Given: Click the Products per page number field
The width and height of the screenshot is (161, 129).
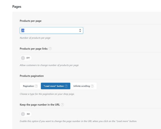Looking at the screenshot, I should tap(51, 30).
